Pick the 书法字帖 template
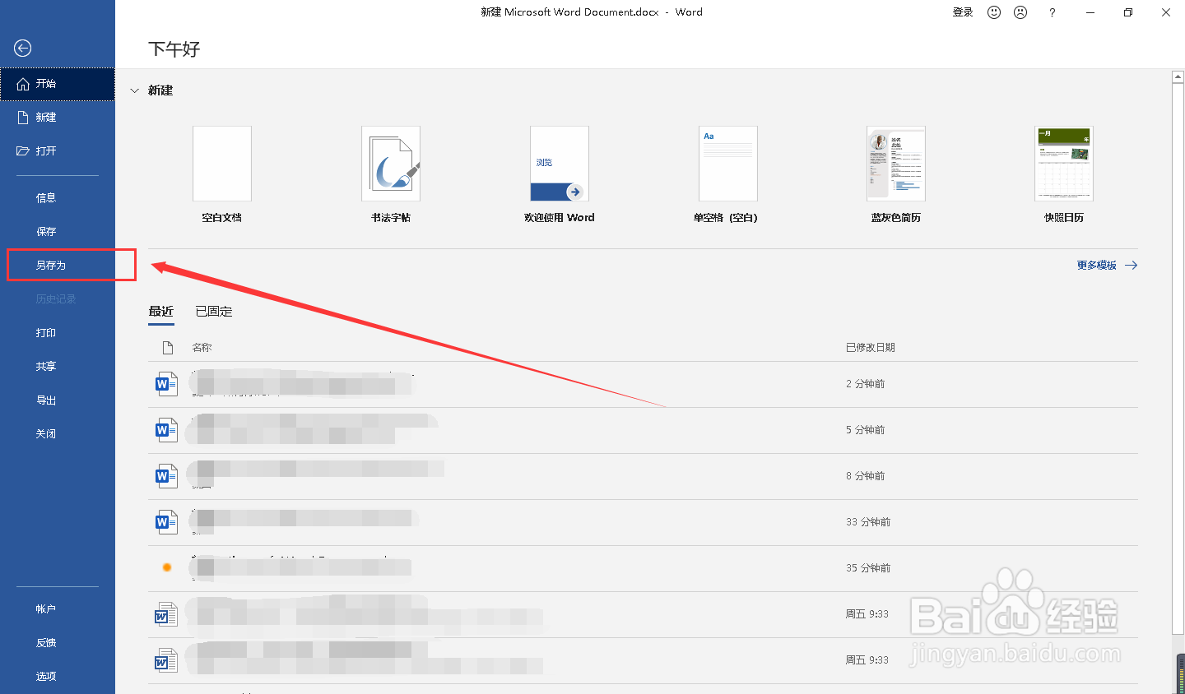 [391, 174]
